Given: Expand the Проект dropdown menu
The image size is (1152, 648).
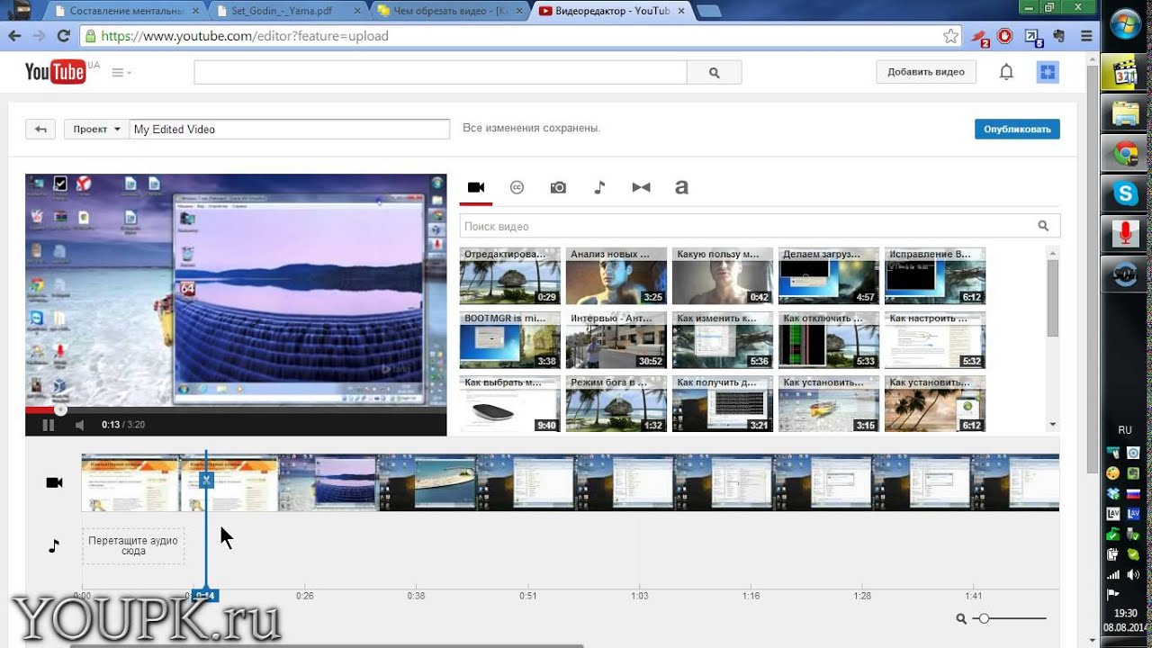Looking at the screenshot, I should (96, 129).
